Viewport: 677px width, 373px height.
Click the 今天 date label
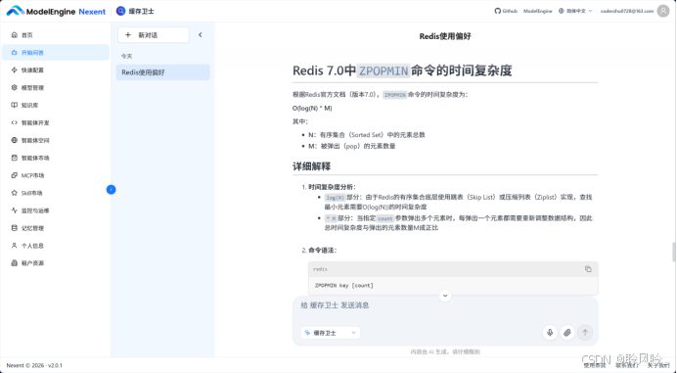(126, 56)
